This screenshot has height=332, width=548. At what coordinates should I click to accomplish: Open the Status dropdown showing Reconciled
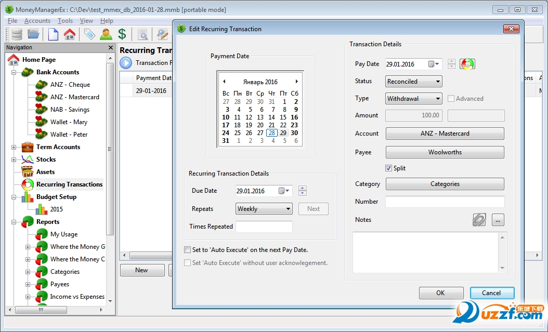pyautogui.click(x=413, y=82)
